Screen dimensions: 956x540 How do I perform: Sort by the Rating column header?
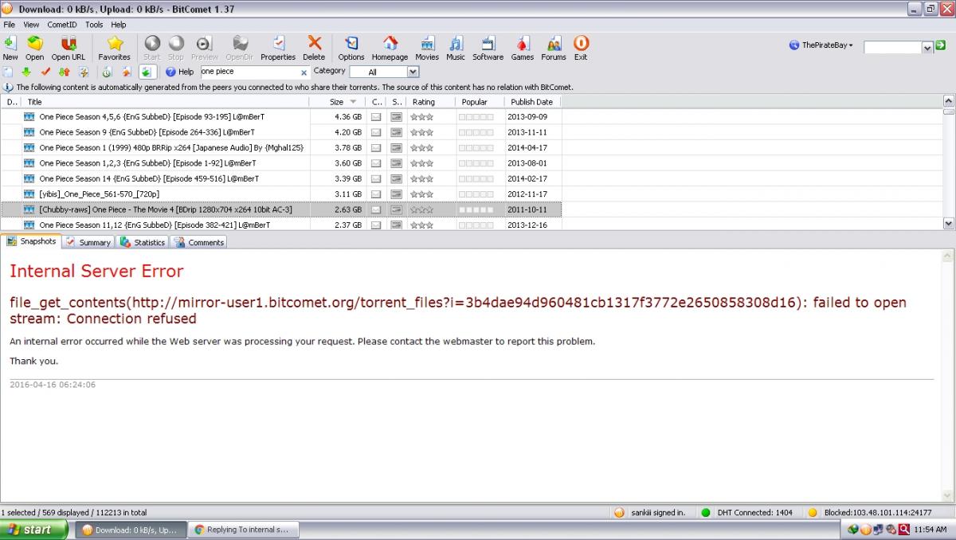(x=430, y=102)
